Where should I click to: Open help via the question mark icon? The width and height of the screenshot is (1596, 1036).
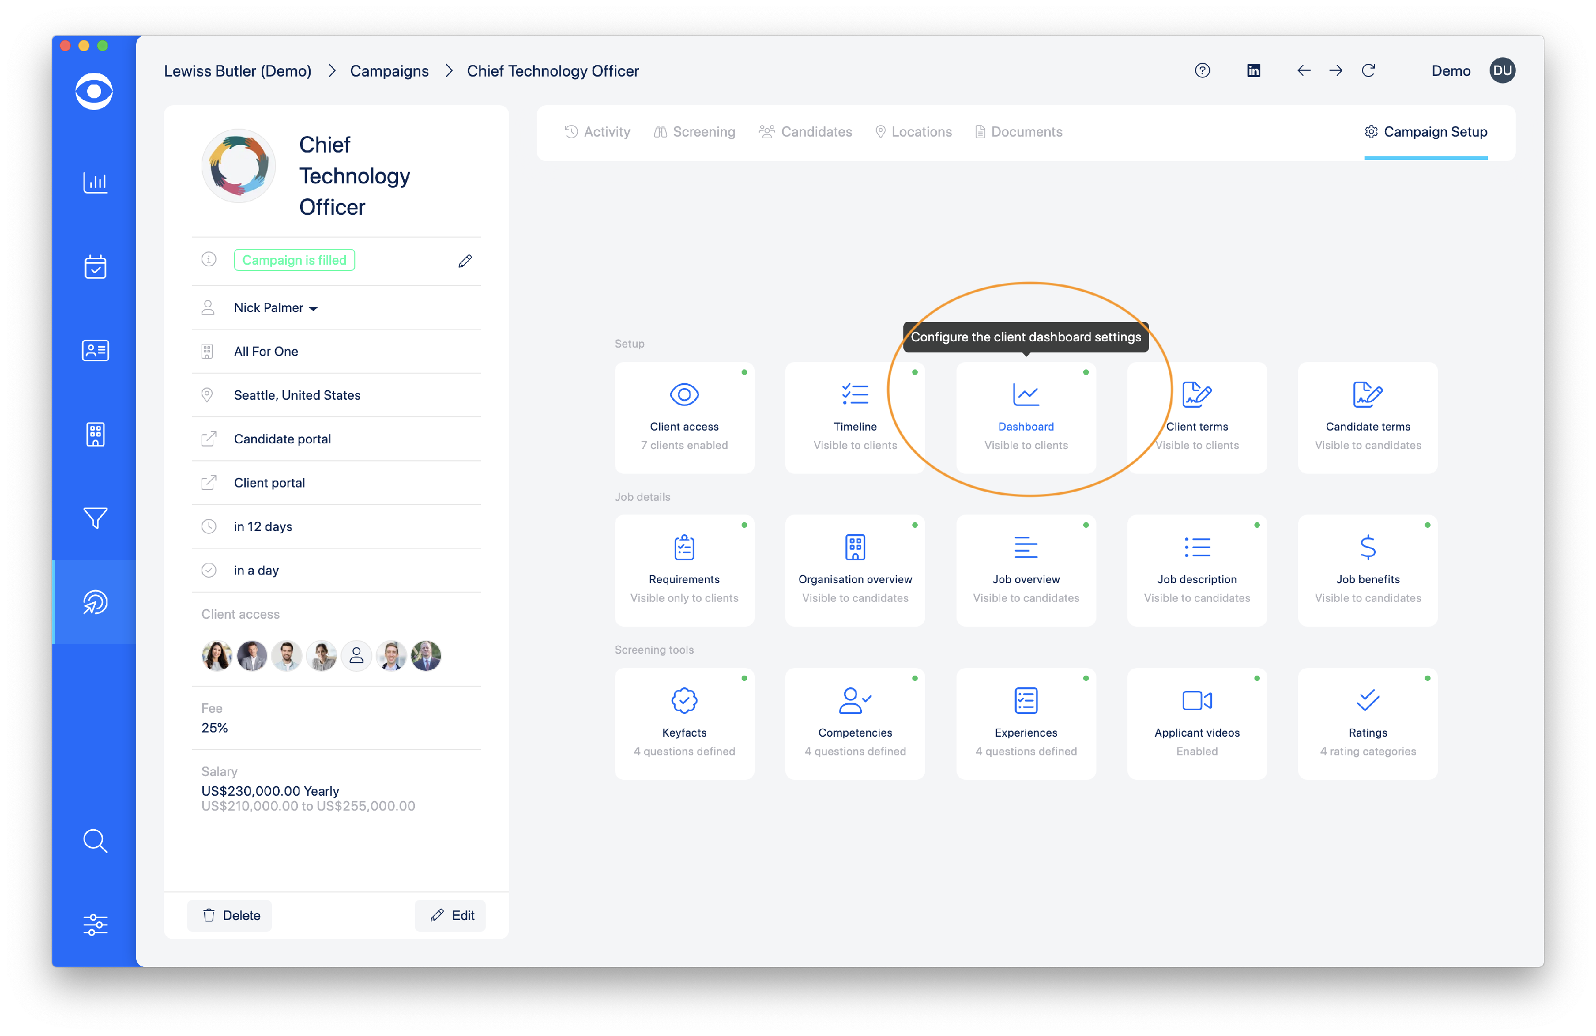[x=1202, y=70]
